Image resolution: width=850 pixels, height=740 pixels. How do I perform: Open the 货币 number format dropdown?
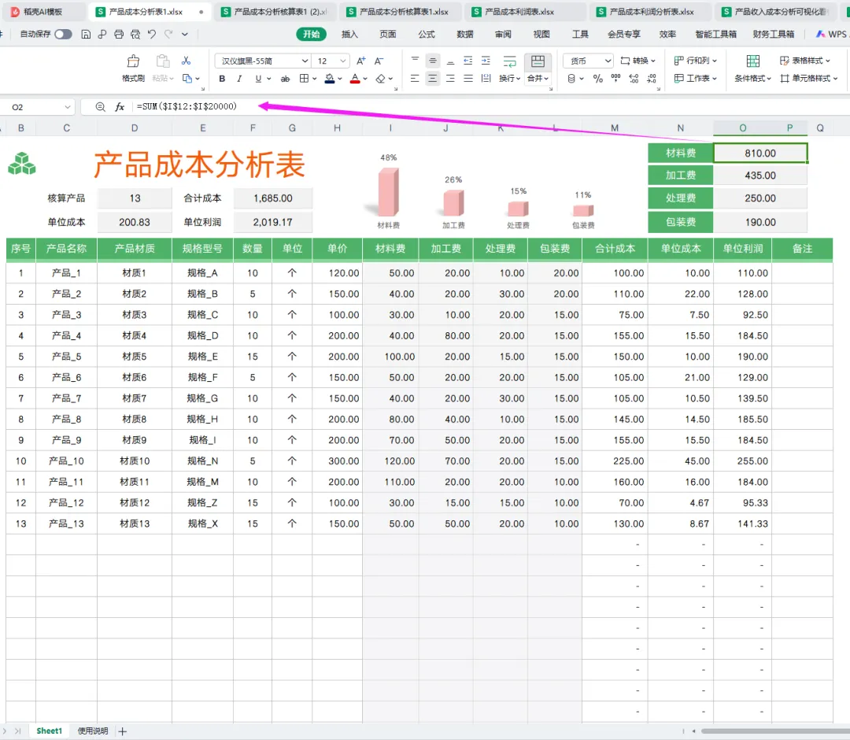click(608, 61)
